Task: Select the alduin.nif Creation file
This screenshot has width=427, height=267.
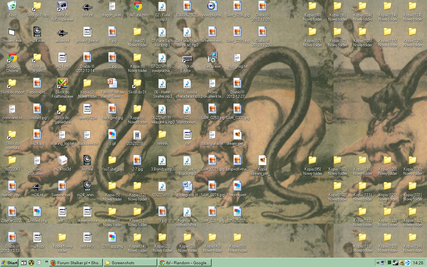Action: (62, 32)
